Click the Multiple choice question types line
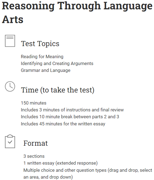This screenshot has width=154, height=180. click(x=88, y=170)
